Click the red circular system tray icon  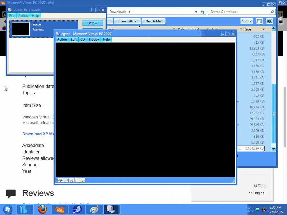tap(264, 210)
